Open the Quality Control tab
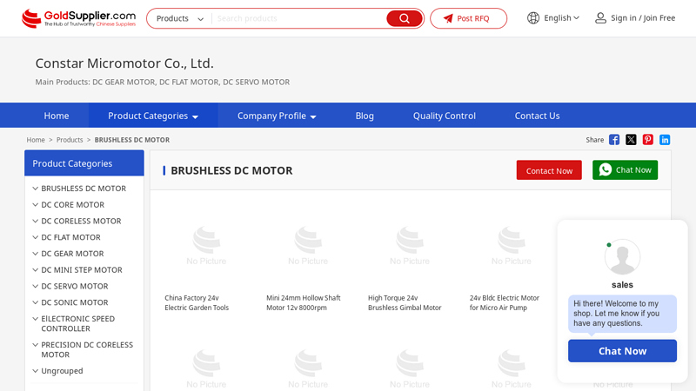 (445, 116)
